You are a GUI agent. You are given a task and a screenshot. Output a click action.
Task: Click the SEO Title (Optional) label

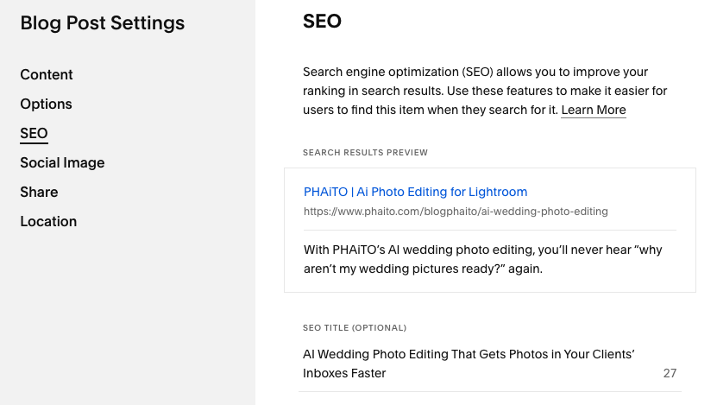354,328
